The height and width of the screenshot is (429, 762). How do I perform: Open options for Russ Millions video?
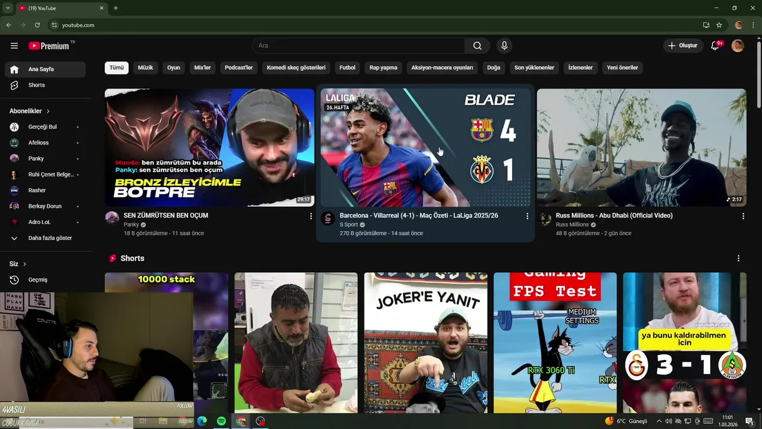pyautogui.click(x=743, y=216)
